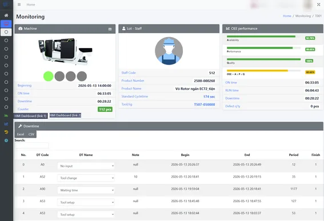Sort by the 'End' column header

pos(247,155)
